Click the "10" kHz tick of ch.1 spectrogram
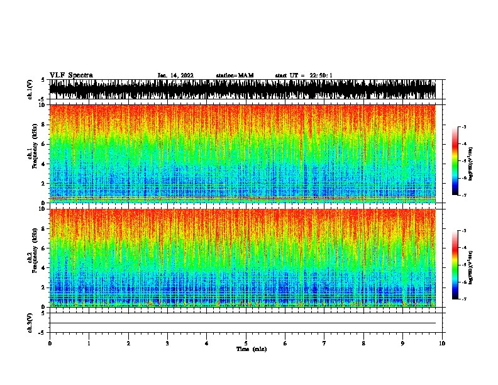The image size is (498, 385). click(43, 105)
